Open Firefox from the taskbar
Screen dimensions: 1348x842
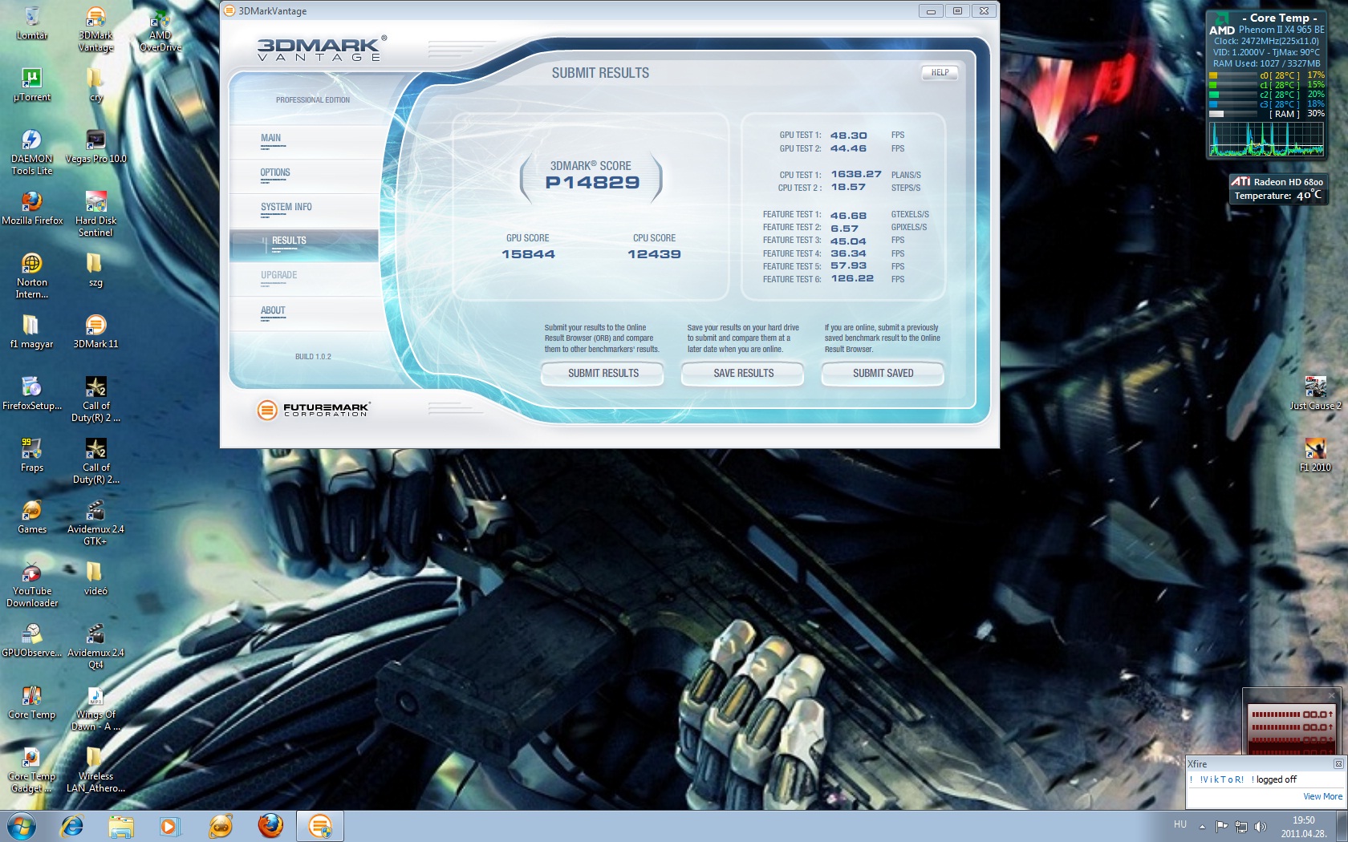click(270, 826)
